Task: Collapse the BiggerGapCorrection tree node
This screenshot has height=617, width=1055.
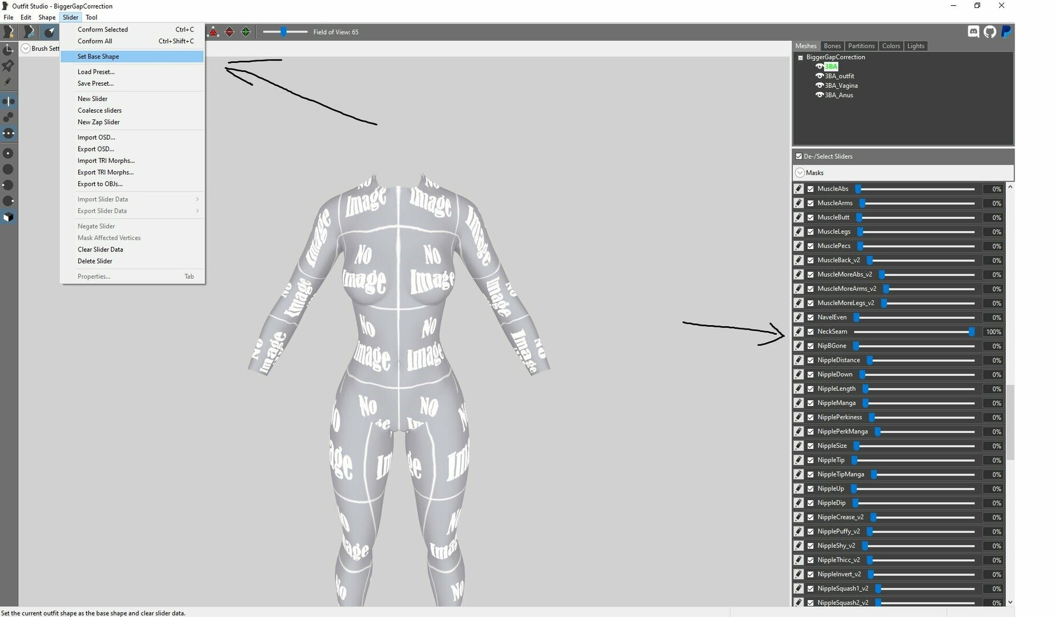Action: coord(800,58)
